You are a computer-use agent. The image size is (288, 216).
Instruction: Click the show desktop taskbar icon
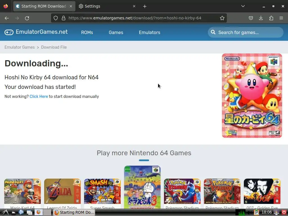pyautogui.click(x=29, y=213)
